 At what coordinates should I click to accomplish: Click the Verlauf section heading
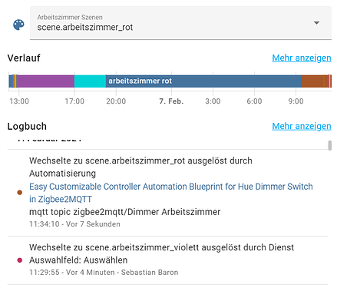pos(24,58)
